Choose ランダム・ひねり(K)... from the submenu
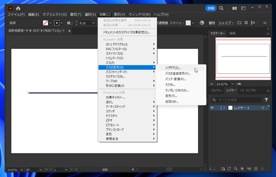This screenshot has height=177, width=276. 181,90
